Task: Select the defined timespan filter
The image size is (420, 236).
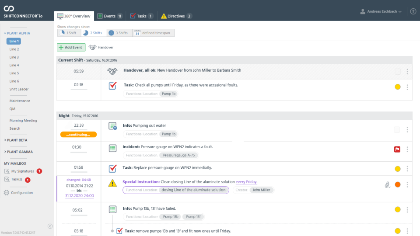Action: pos(154,33)
